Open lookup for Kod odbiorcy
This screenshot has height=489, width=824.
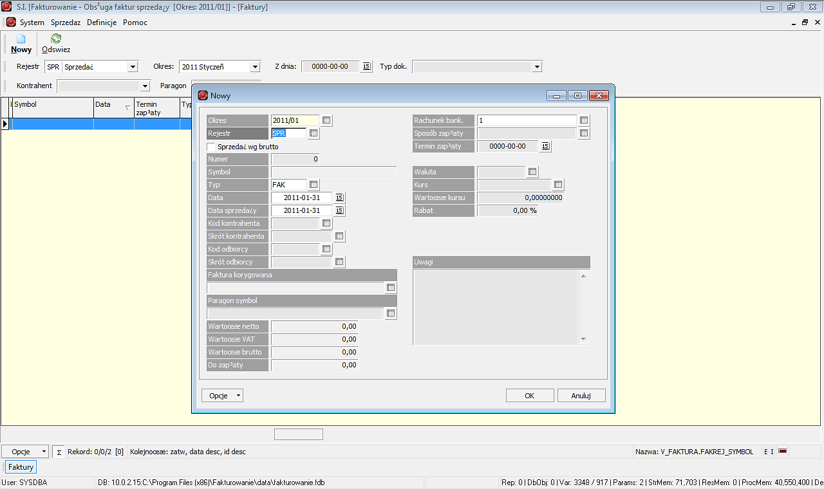click(x=326, y=249)
